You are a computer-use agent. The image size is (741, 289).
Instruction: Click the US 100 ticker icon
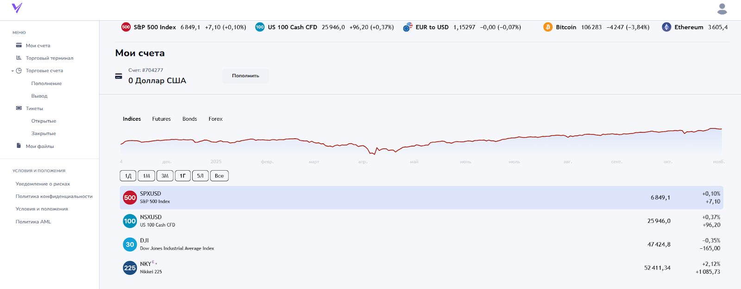[260, 27]
